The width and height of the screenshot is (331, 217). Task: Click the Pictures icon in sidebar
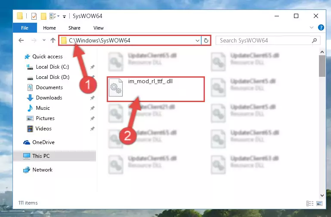30,118
